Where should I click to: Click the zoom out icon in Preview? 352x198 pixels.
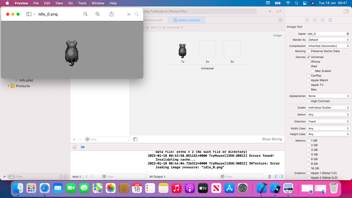[86, 14]
